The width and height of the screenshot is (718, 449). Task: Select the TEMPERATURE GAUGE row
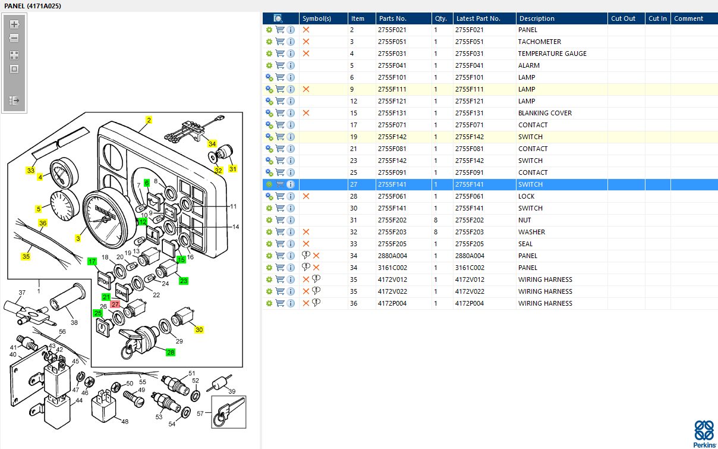coord(552,54)
